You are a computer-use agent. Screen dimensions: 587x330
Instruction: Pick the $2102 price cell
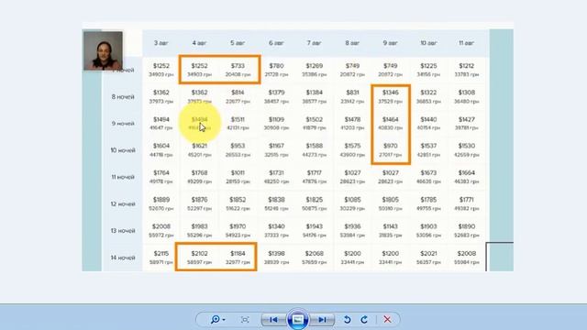pyautogui.click(x=199, y=258)
